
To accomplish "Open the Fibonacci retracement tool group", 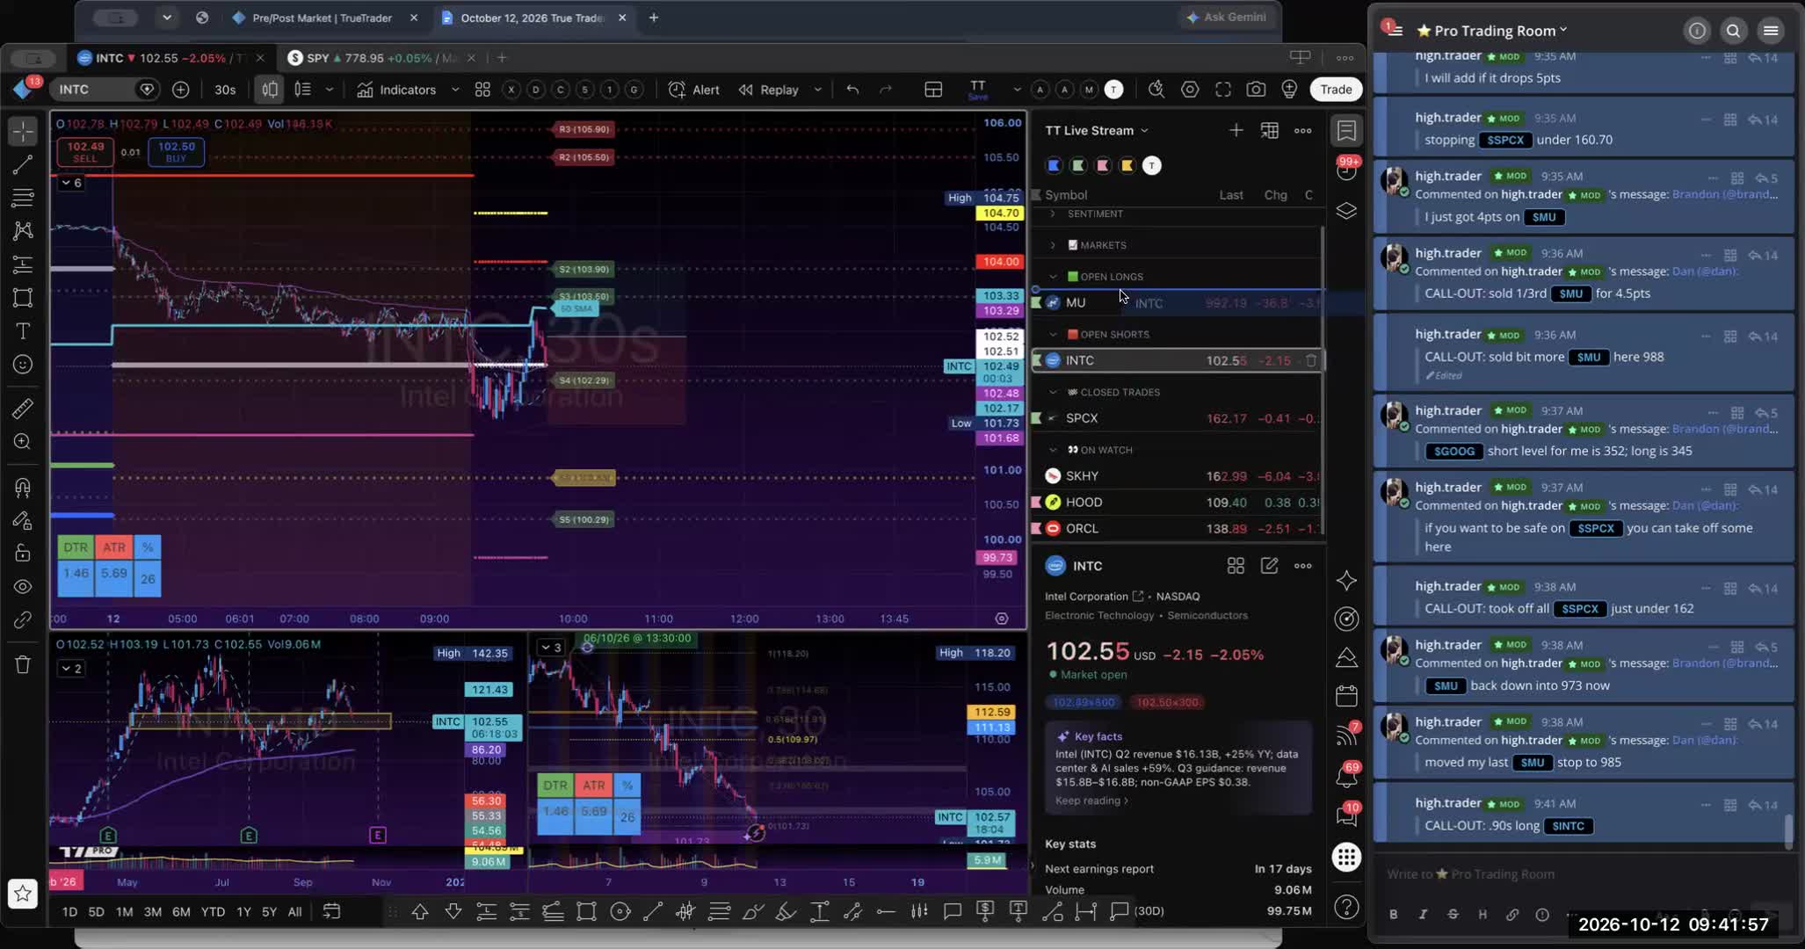I will point(23,198).
